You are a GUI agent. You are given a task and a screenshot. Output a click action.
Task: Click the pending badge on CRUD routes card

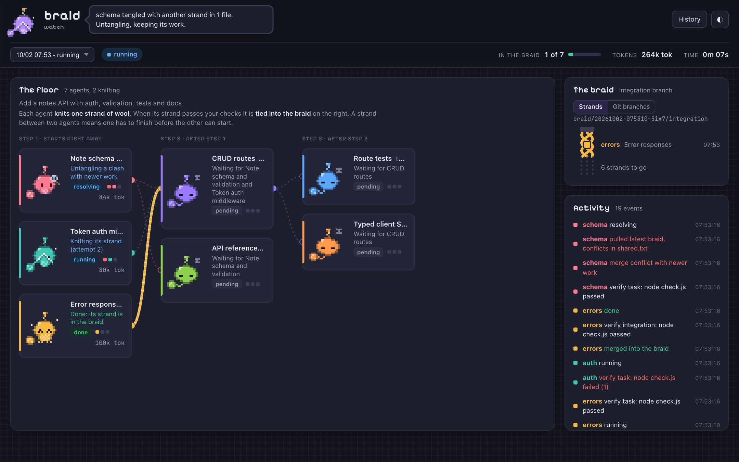pyautogui.click(x=227, y=211)
